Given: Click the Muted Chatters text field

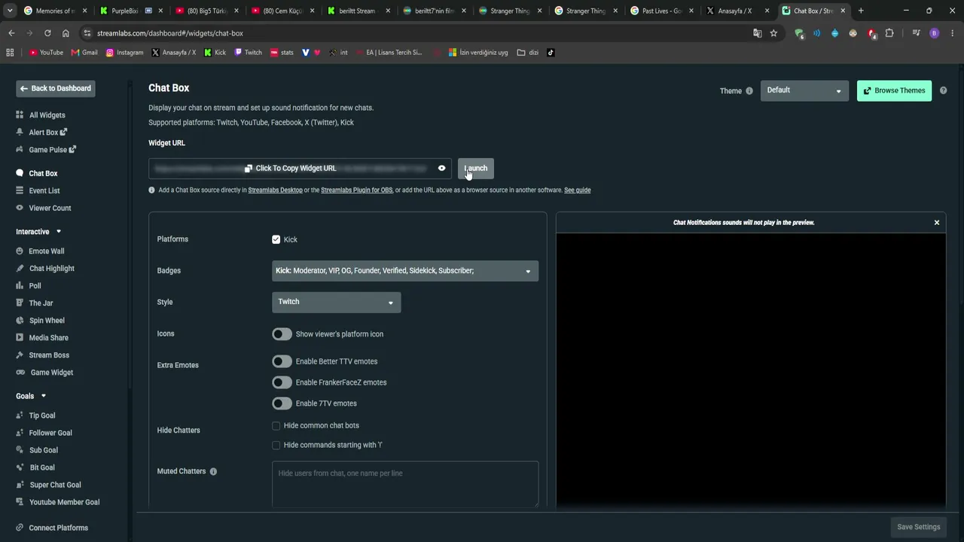Looking at the screenshot, I should click(405, 484).
